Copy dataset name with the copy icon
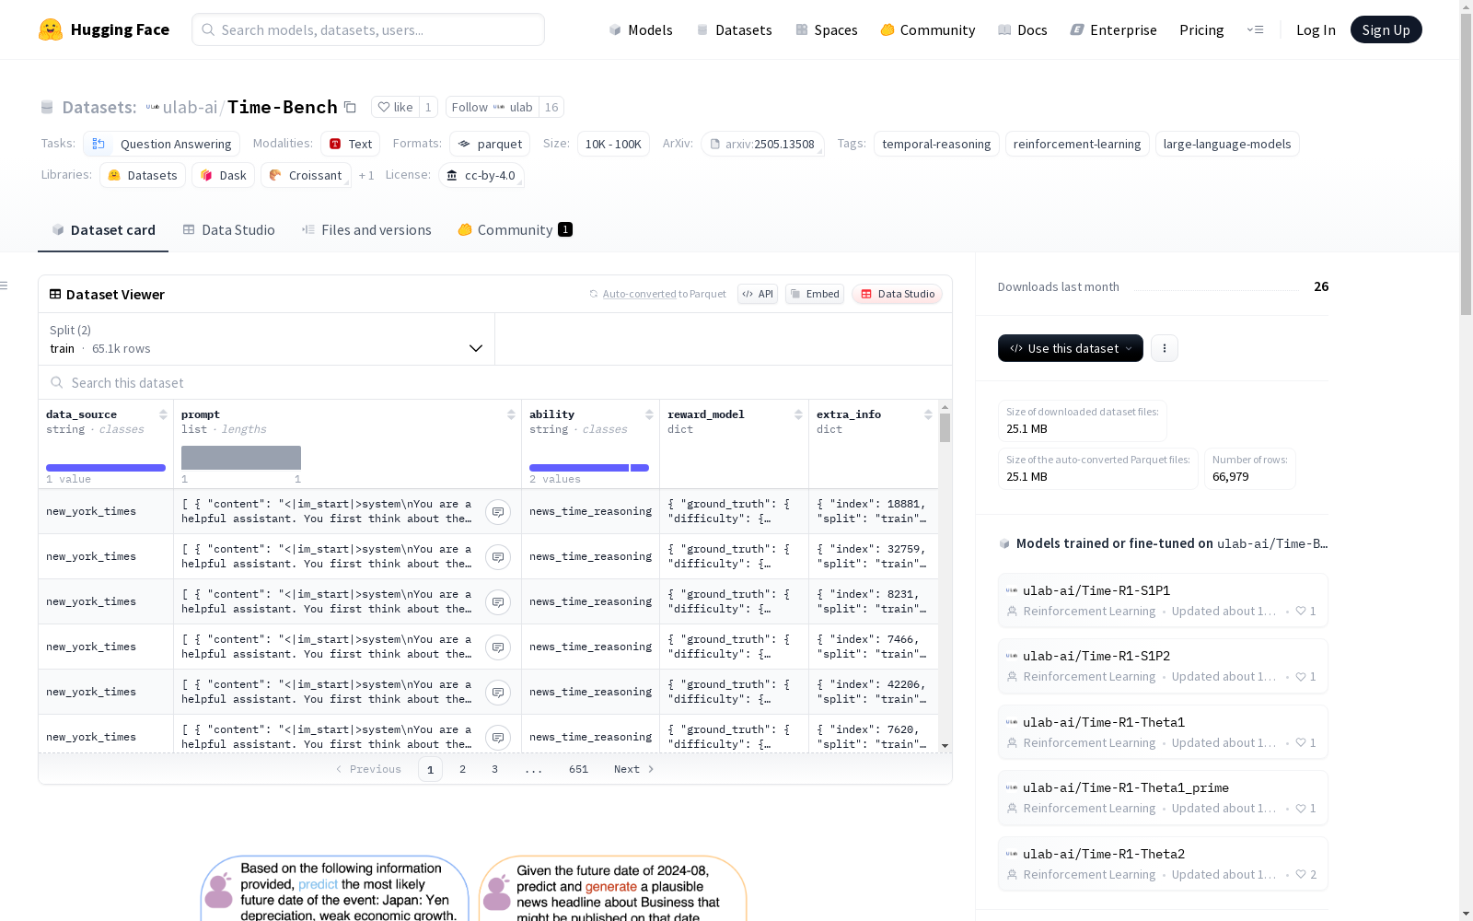Viewport: 1473px width, 921px height. point(350,107)
